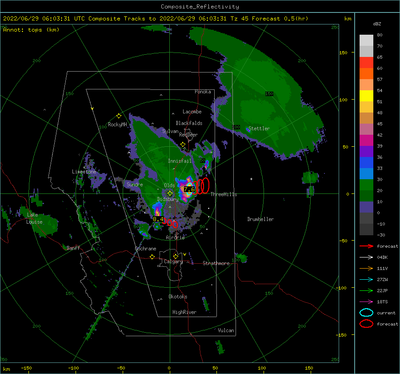This screenshot has width=400, height=374.
Task: Click the Innisfail city label
Action: [180, 161]
